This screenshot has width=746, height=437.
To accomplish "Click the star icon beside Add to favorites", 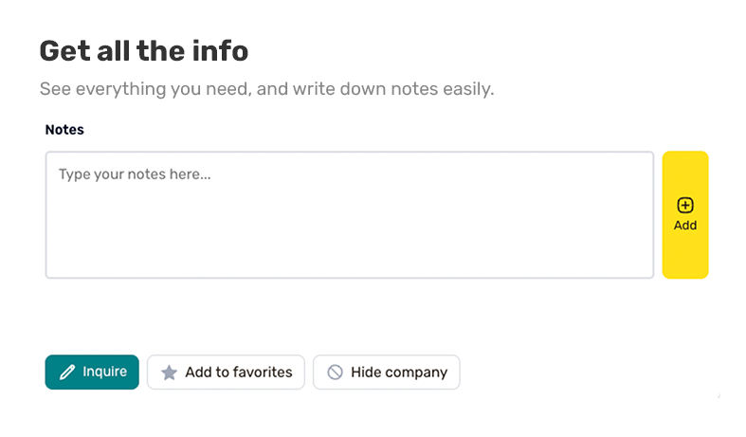I will point(169,373).
